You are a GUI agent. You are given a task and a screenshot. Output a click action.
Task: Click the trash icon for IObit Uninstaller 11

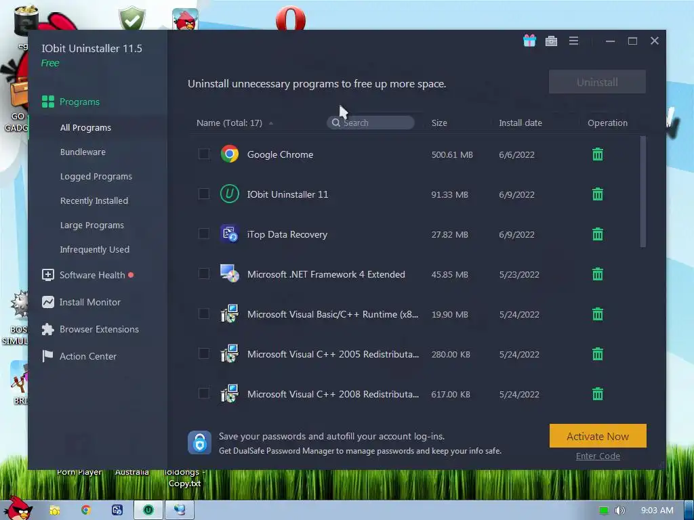pyautogui.click(x=598, y=194)
